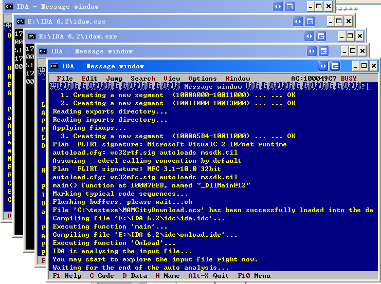Screen dimensions: 381x284
Task: Click window-switch icon in rearmost IDA window titlebar
Action: pyautogui.click(x=289, y=6)
